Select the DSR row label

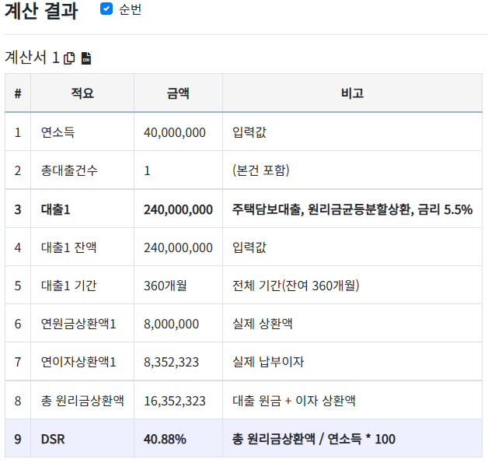click(x=53, y=439)
